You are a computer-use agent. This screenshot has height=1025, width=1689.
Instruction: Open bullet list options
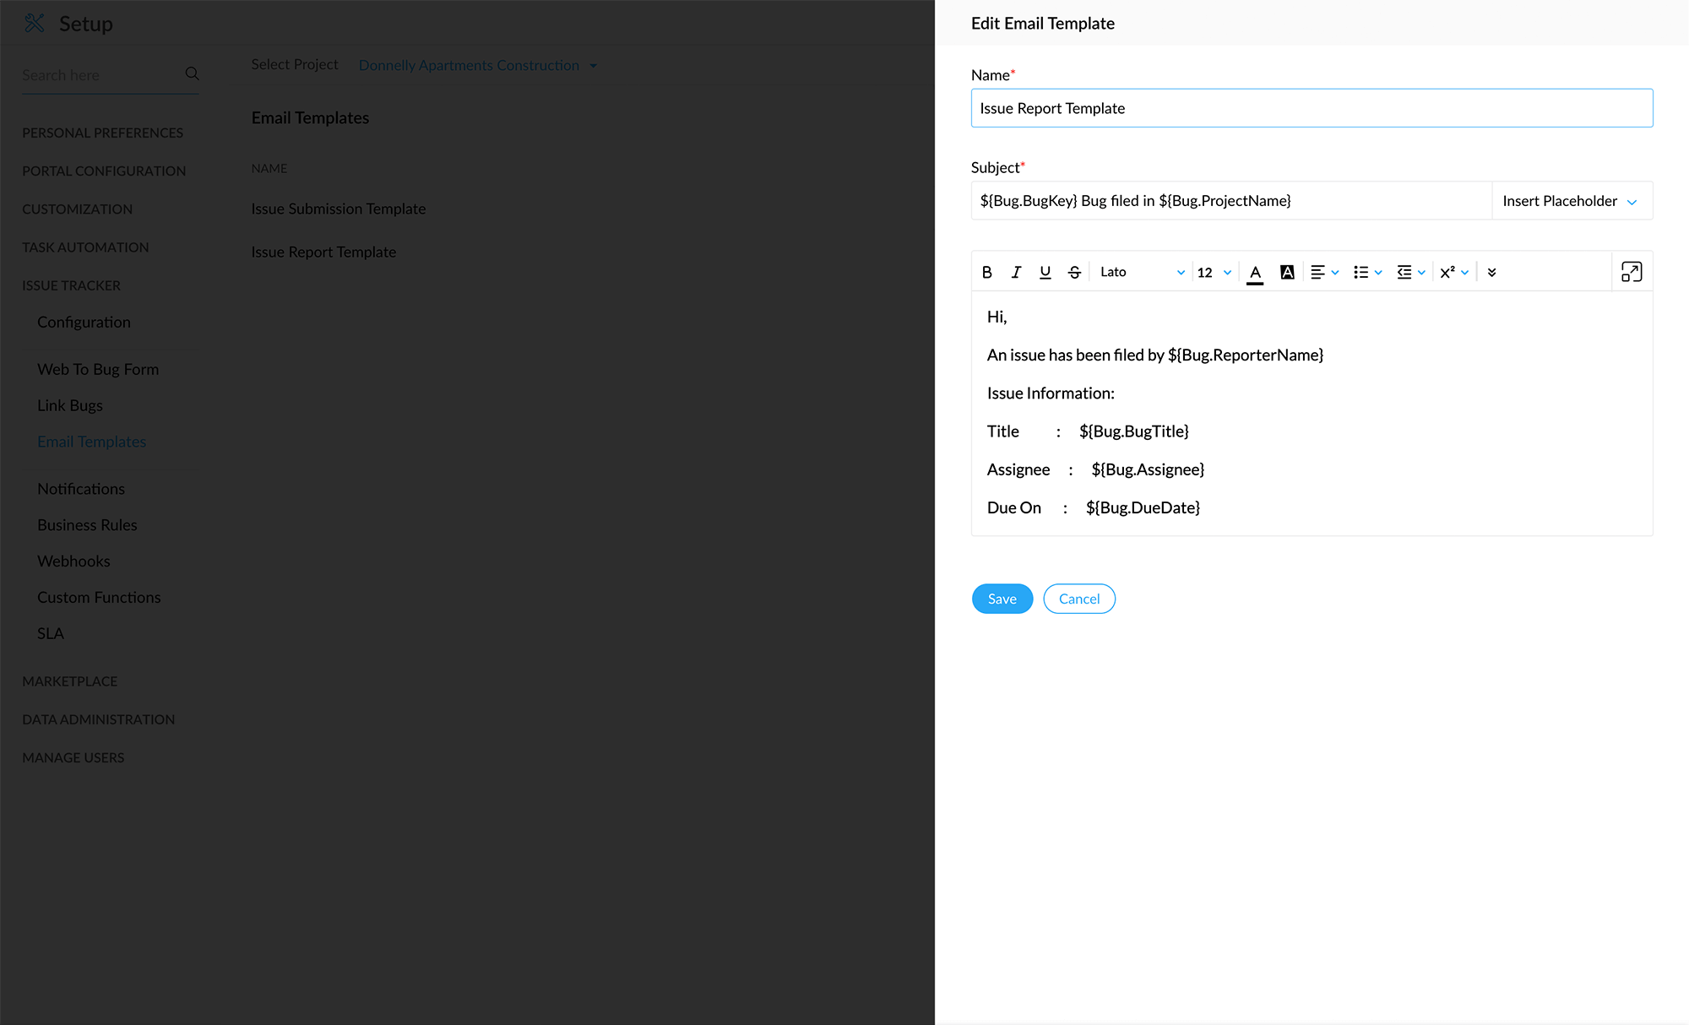click(x=1366, y=272)
